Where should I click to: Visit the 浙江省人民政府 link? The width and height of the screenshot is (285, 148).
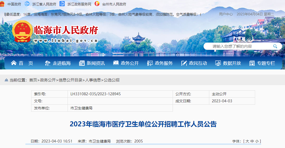pyautogui.click(x=44, y=4)
